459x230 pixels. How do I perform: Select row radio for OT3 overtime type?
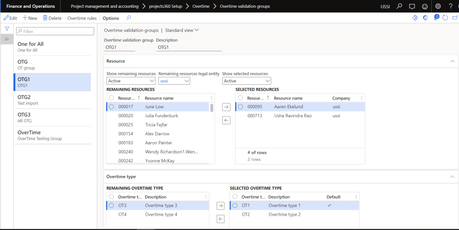click(x=112, y=205)
